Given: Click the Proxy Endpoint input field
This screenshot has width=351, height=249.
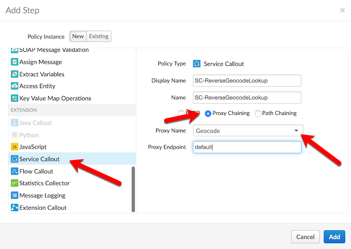Looking at the screenshot, I should [x=247, y=147].
